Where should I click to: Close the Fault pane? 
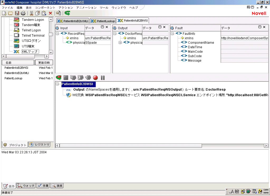coord(264,27)
